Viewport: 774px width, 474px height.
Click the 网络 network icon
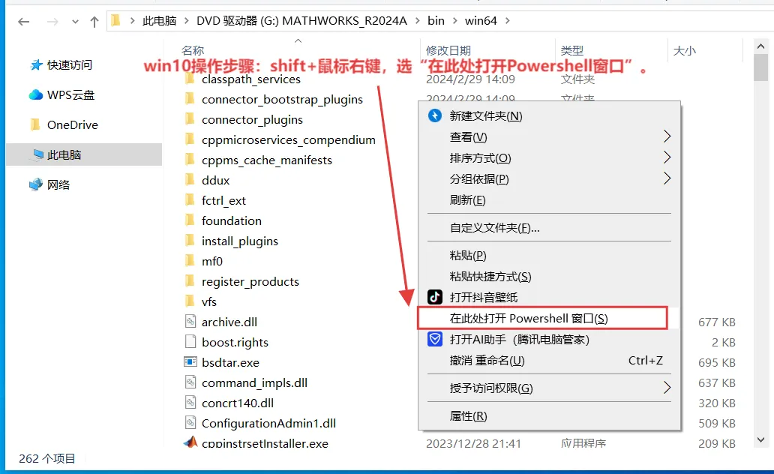(x=36, y=184)
